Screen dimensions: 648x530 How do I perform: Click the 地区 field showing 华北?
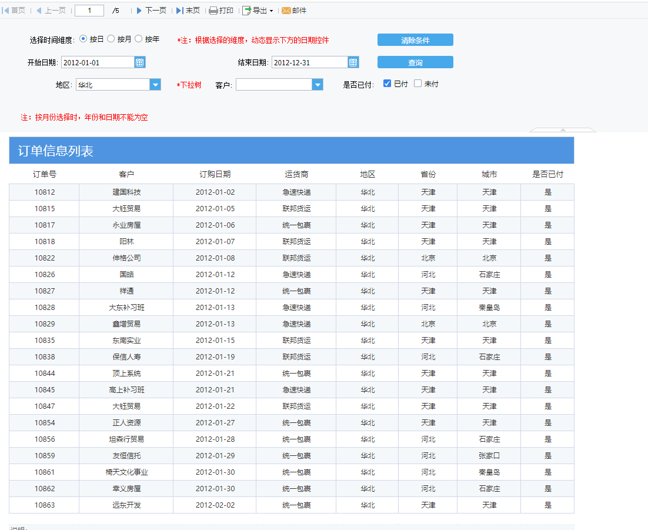[x=113, y=85]
